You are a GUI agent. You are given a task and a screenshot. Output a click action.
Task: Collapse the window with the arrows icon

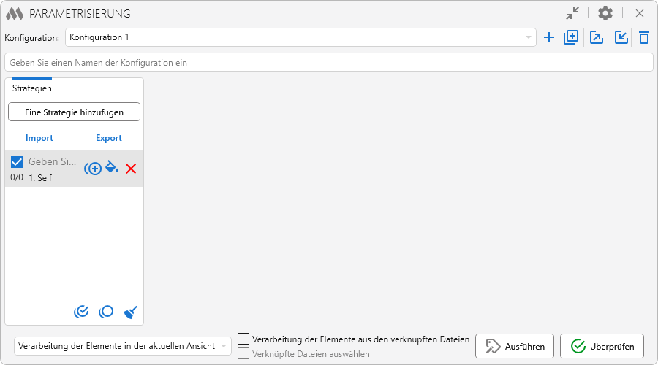572,13
